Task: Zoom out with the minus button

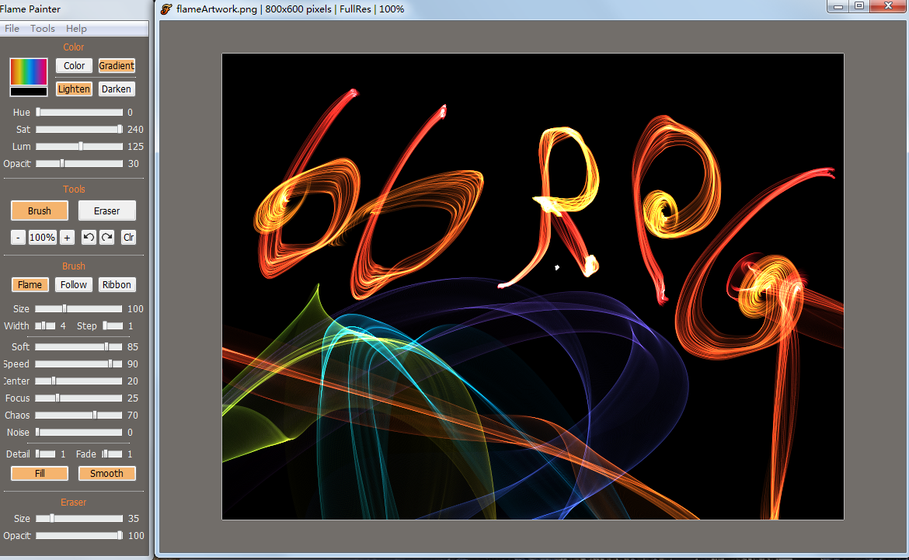Action: tap(18, 237)
